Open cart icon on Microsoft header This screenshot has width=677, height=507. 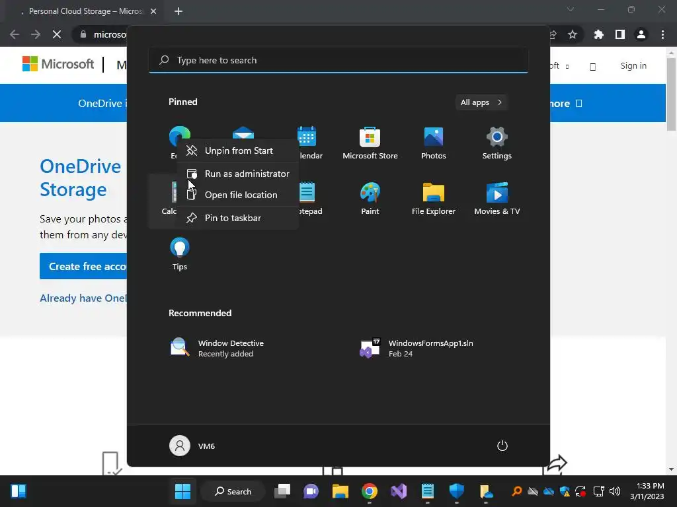[593, 67]
